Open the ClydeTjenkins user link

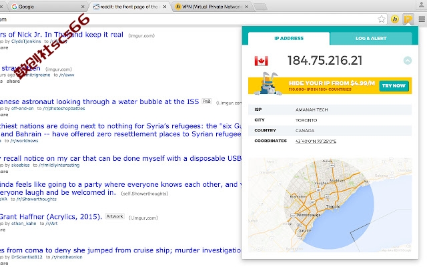pyautogui.click(x=26, y=41)
